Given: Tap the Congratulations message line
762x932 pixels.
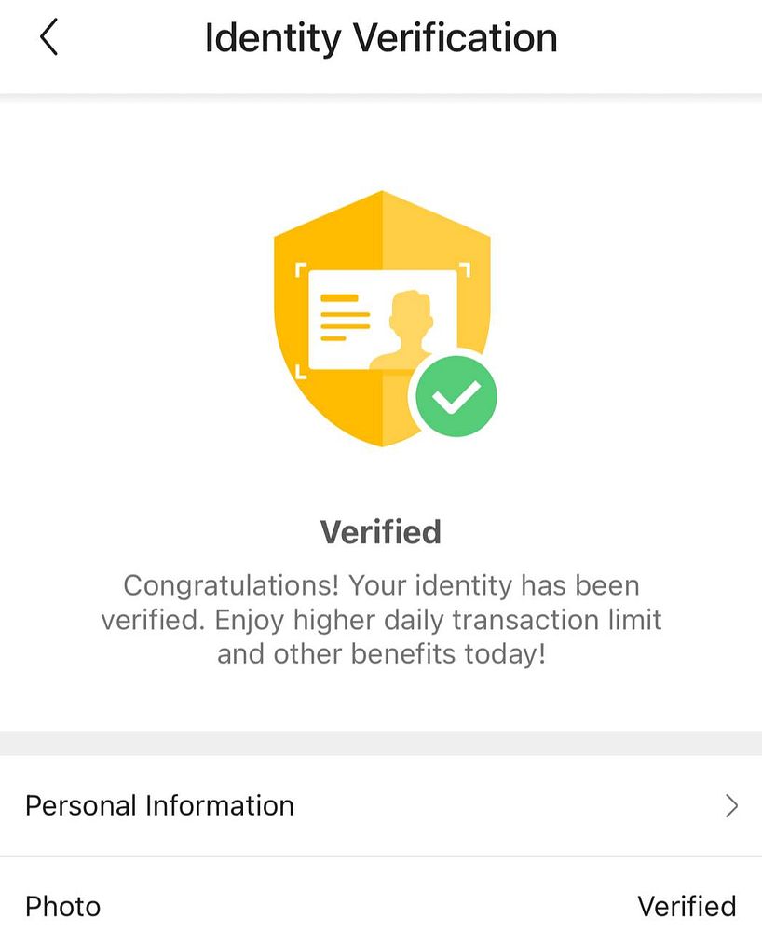Looking at the screenshot, I should point(381,585).
